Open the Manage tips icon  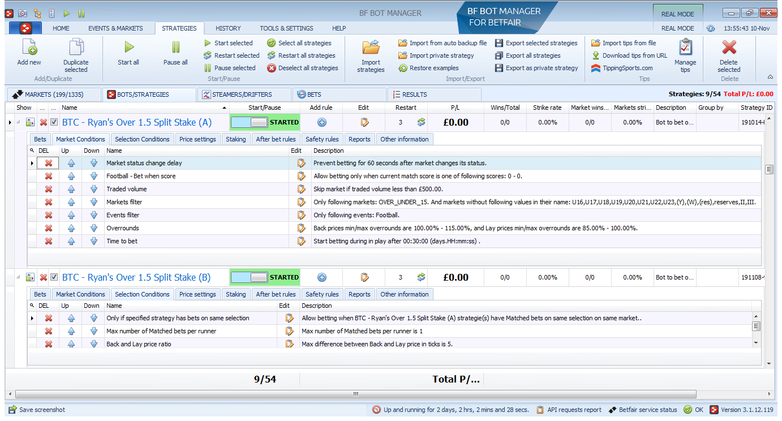[x=685, y=48]
